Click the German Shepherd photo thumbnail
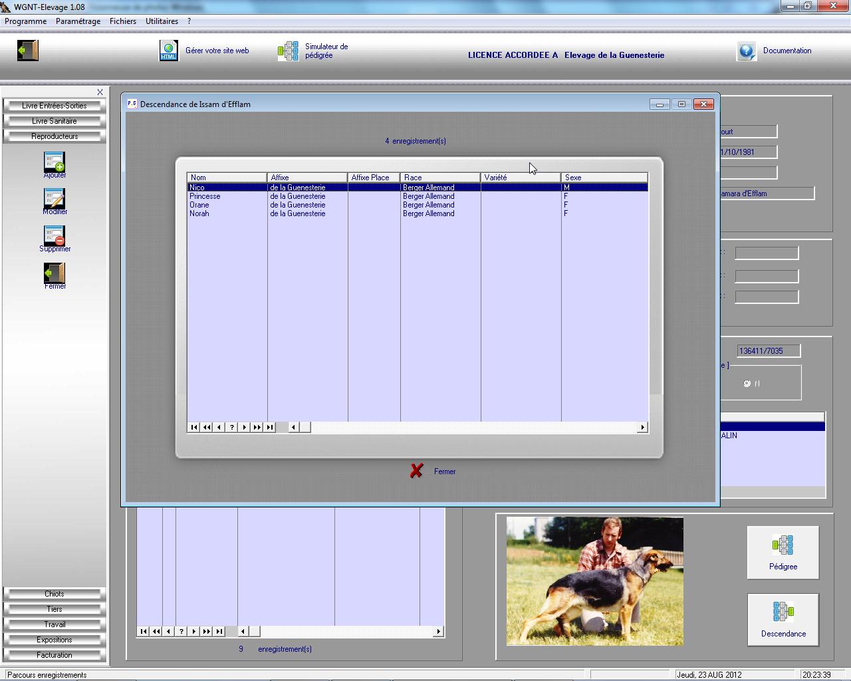This screenshot has height=681, width=851. point(594,581)
